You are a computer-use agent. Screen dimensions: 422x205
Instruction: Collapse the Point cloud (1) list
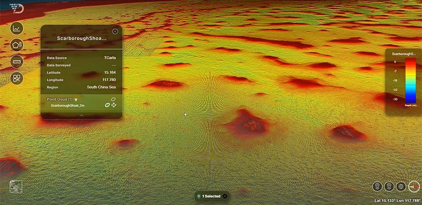[76, 100]
